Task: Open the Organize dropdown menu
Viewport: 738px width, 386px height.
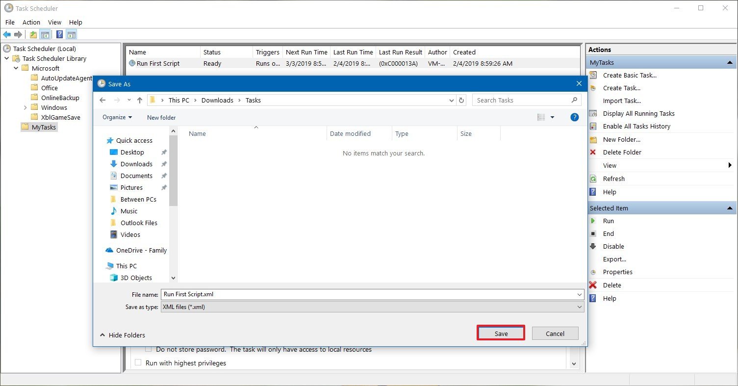Action: click(117, 117)
